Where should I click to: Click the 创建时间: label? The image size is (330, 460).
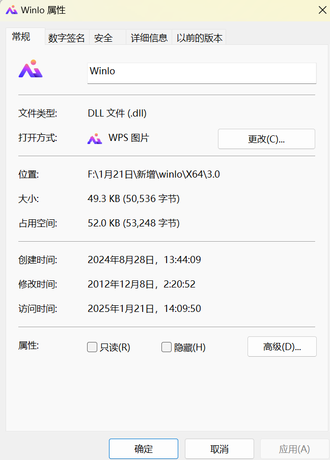pyautogui.click(x=38, y=260)
